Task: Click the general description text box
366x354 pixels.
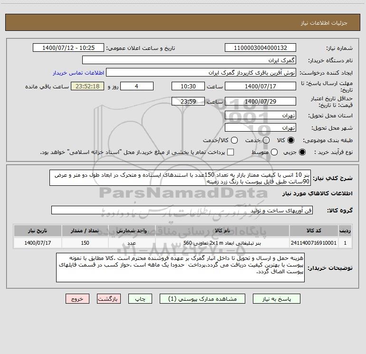Action: [x=180, y=178]
